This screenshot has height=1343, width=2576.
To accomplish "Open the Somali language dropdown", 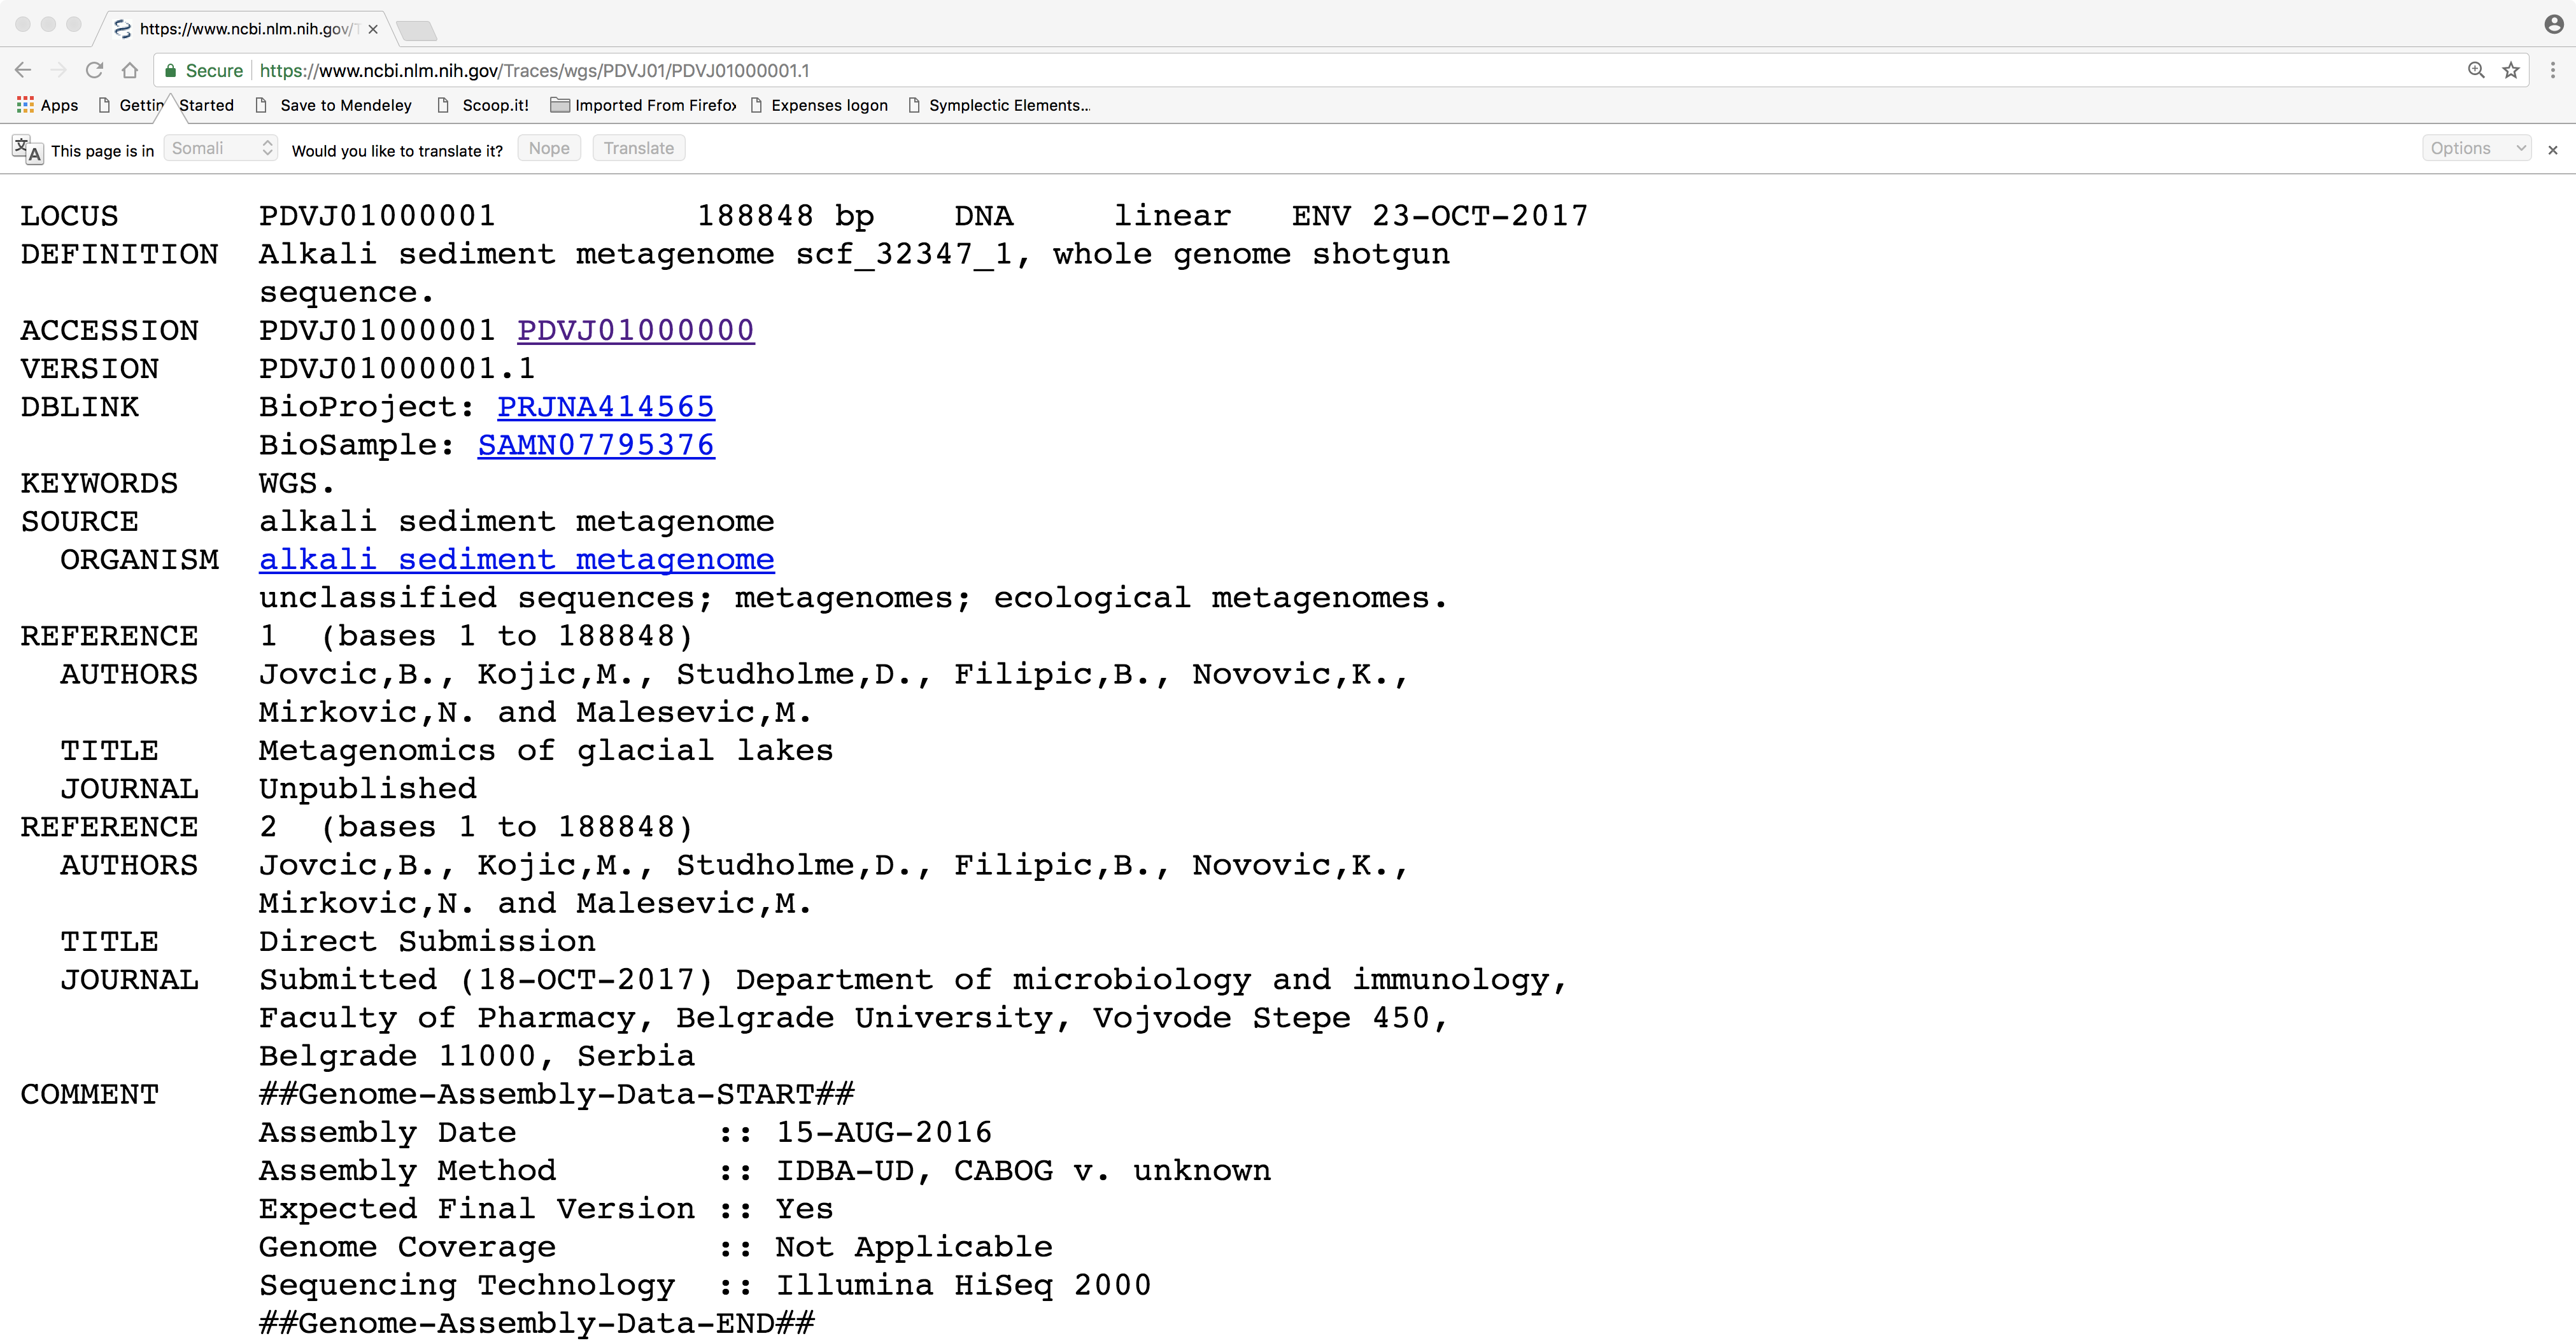I will coord(220,148).
